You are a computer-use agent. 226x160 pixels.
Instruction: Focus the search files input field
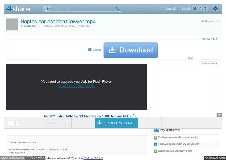click(83, 8)
